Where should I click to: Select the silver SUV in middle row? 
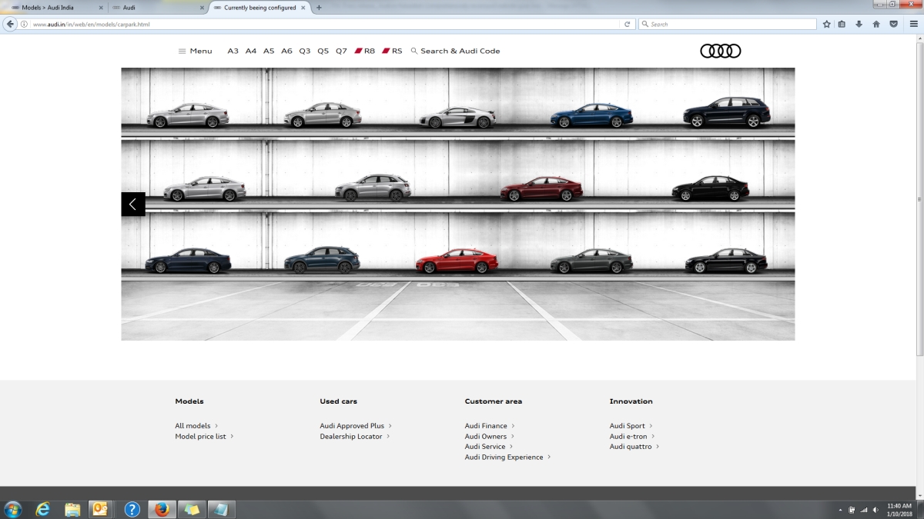(x=373, y=188)
